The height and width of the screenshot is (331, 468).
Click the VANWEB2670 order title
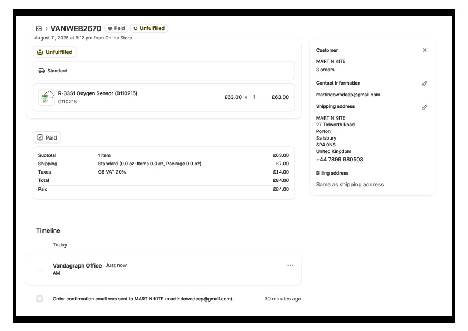point(76,28)
